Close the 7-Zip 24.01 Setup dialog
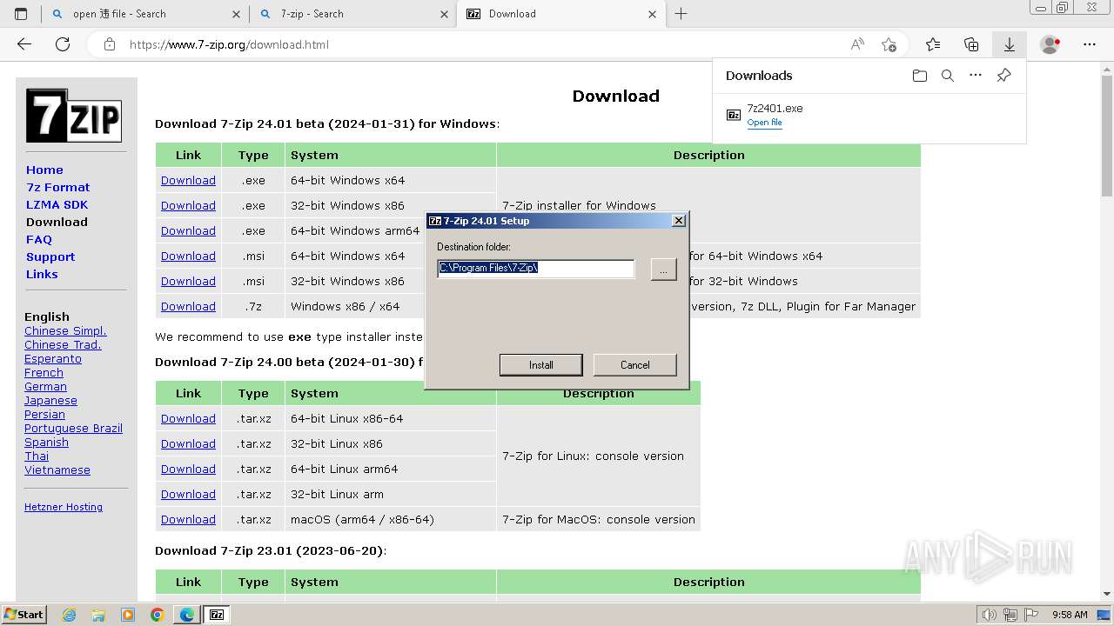Viewport: 1114px width, 626px height. 679,221
